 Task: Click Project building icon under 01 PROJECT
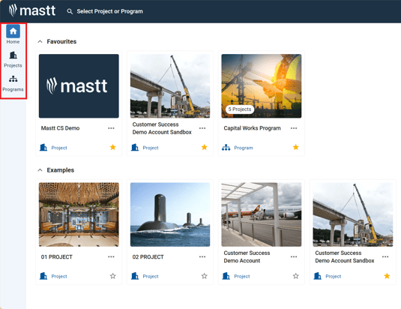[43, 276]
